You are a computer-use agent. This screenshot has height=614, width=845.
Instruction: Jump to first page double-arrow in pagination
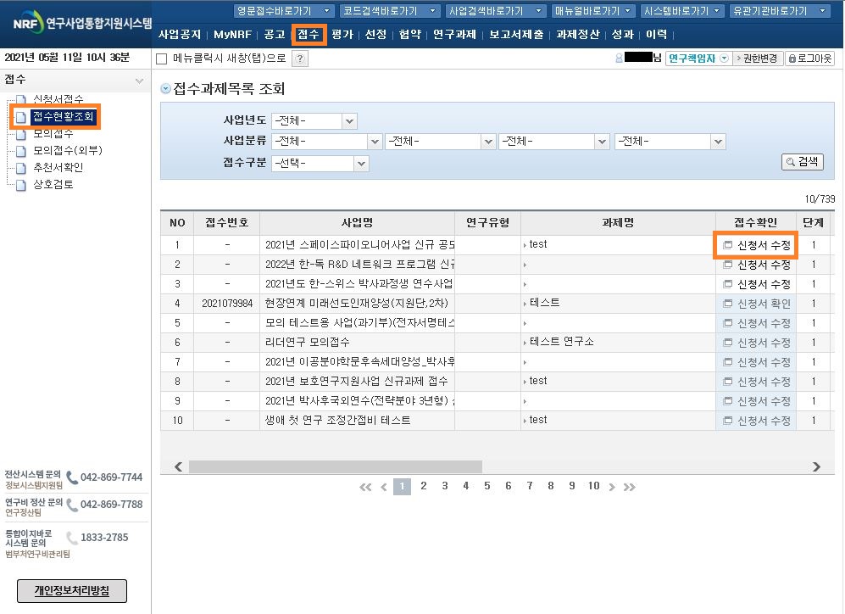pyautogui.click(x=365, y=487)
